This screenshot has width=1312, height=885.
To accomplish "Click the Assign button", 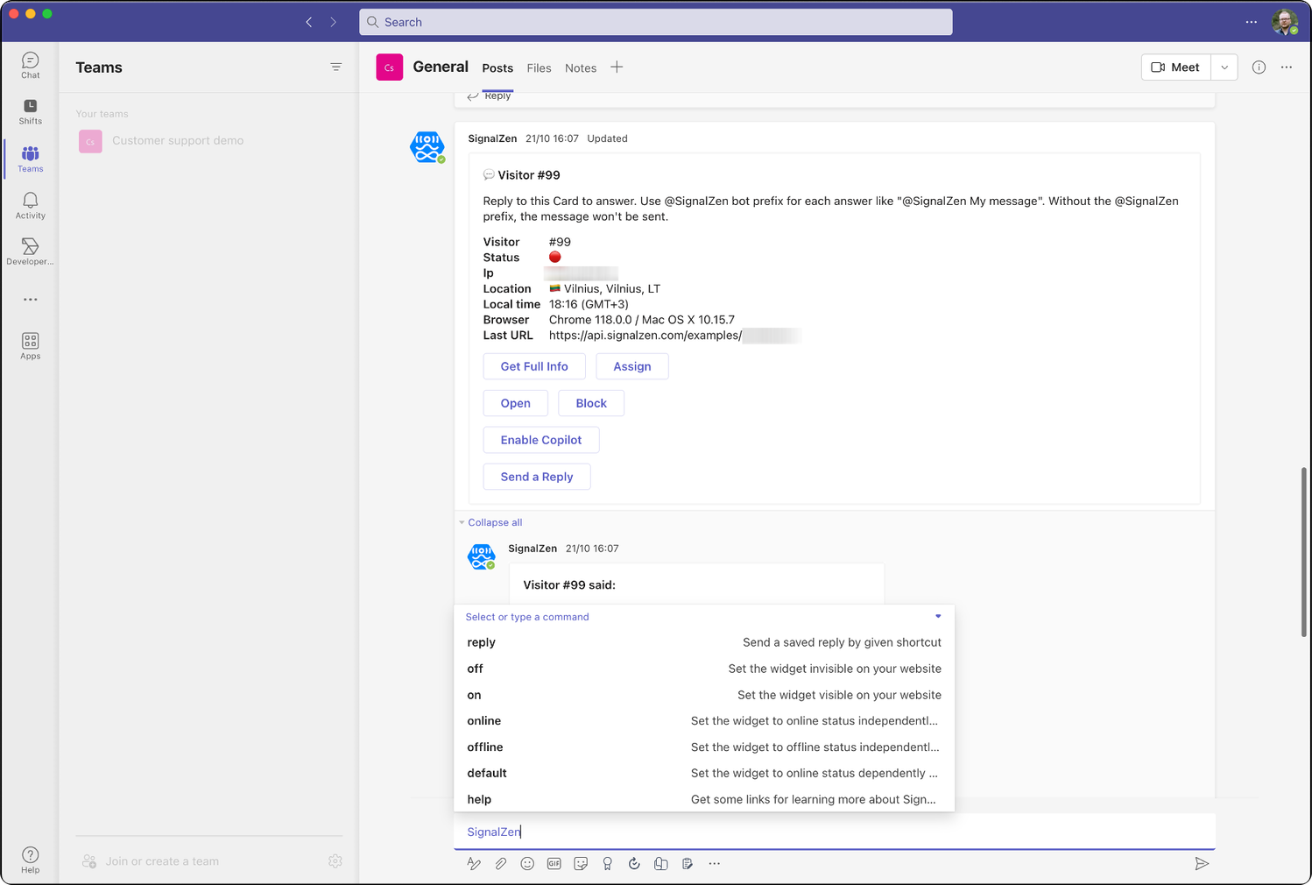I will tap(632, 366).
